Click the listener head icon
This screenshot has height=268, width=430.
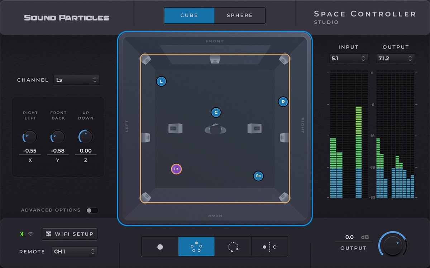[x=215, y=129]
